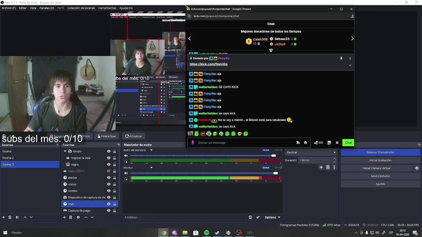
Task: Open the three-dot menu of the pinned message
Action: click(350, 58)
